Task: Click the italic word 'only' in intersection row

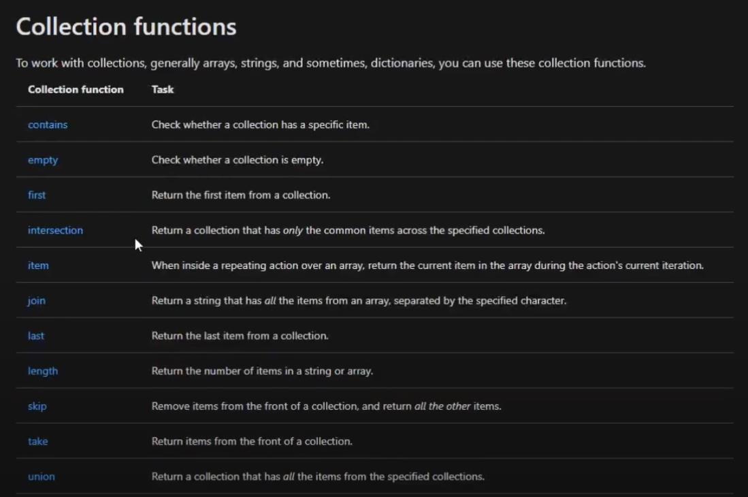Action: click(293, 231)
